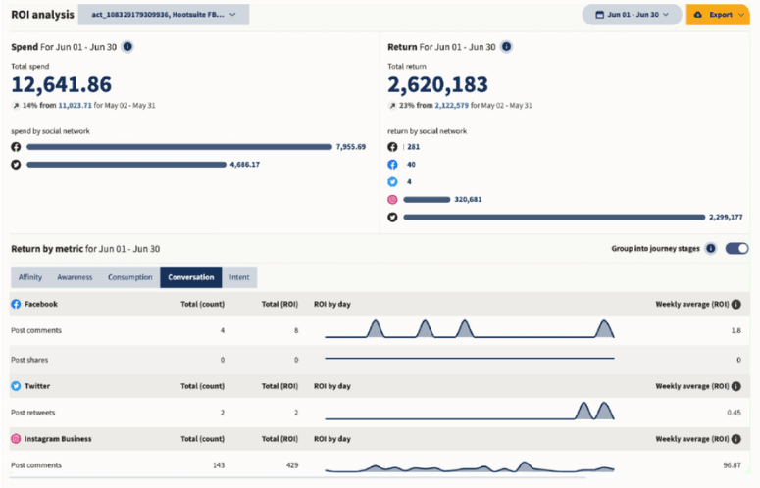This screenshot has height=488, width=760.
Task: Switch to the Affinity tab
Action: [x=30, y=277]
